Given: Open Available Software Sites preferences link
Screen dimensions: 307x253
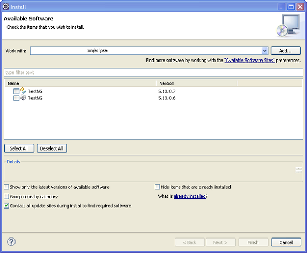Looking at the screenshot, I should pyautogui.click(x=250, y=61).
